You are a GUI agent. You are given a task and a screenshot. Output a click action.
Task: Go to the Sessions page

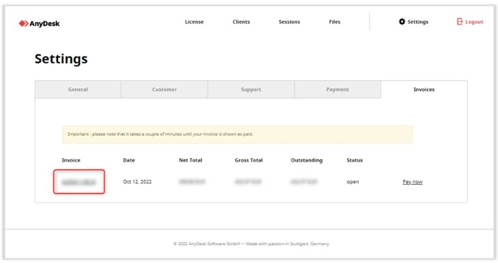point(290,22)
